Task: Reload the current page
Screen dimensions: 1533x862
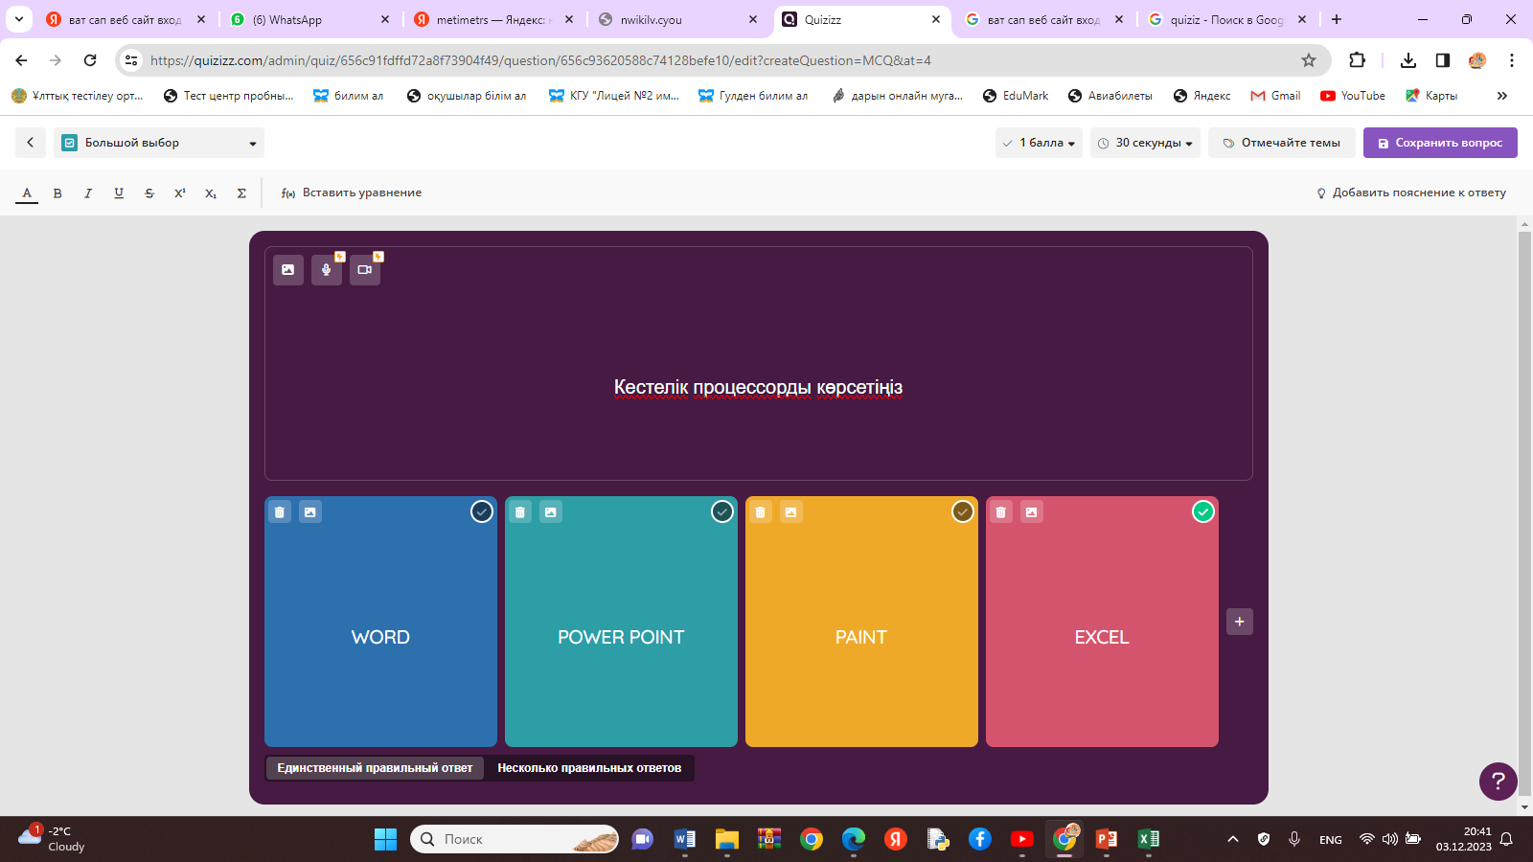Action: coord(90,60)
